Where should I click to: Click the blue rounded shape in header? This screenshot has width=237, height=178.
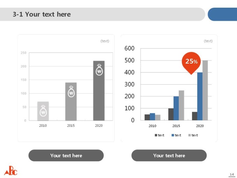[x=222, y=14]
